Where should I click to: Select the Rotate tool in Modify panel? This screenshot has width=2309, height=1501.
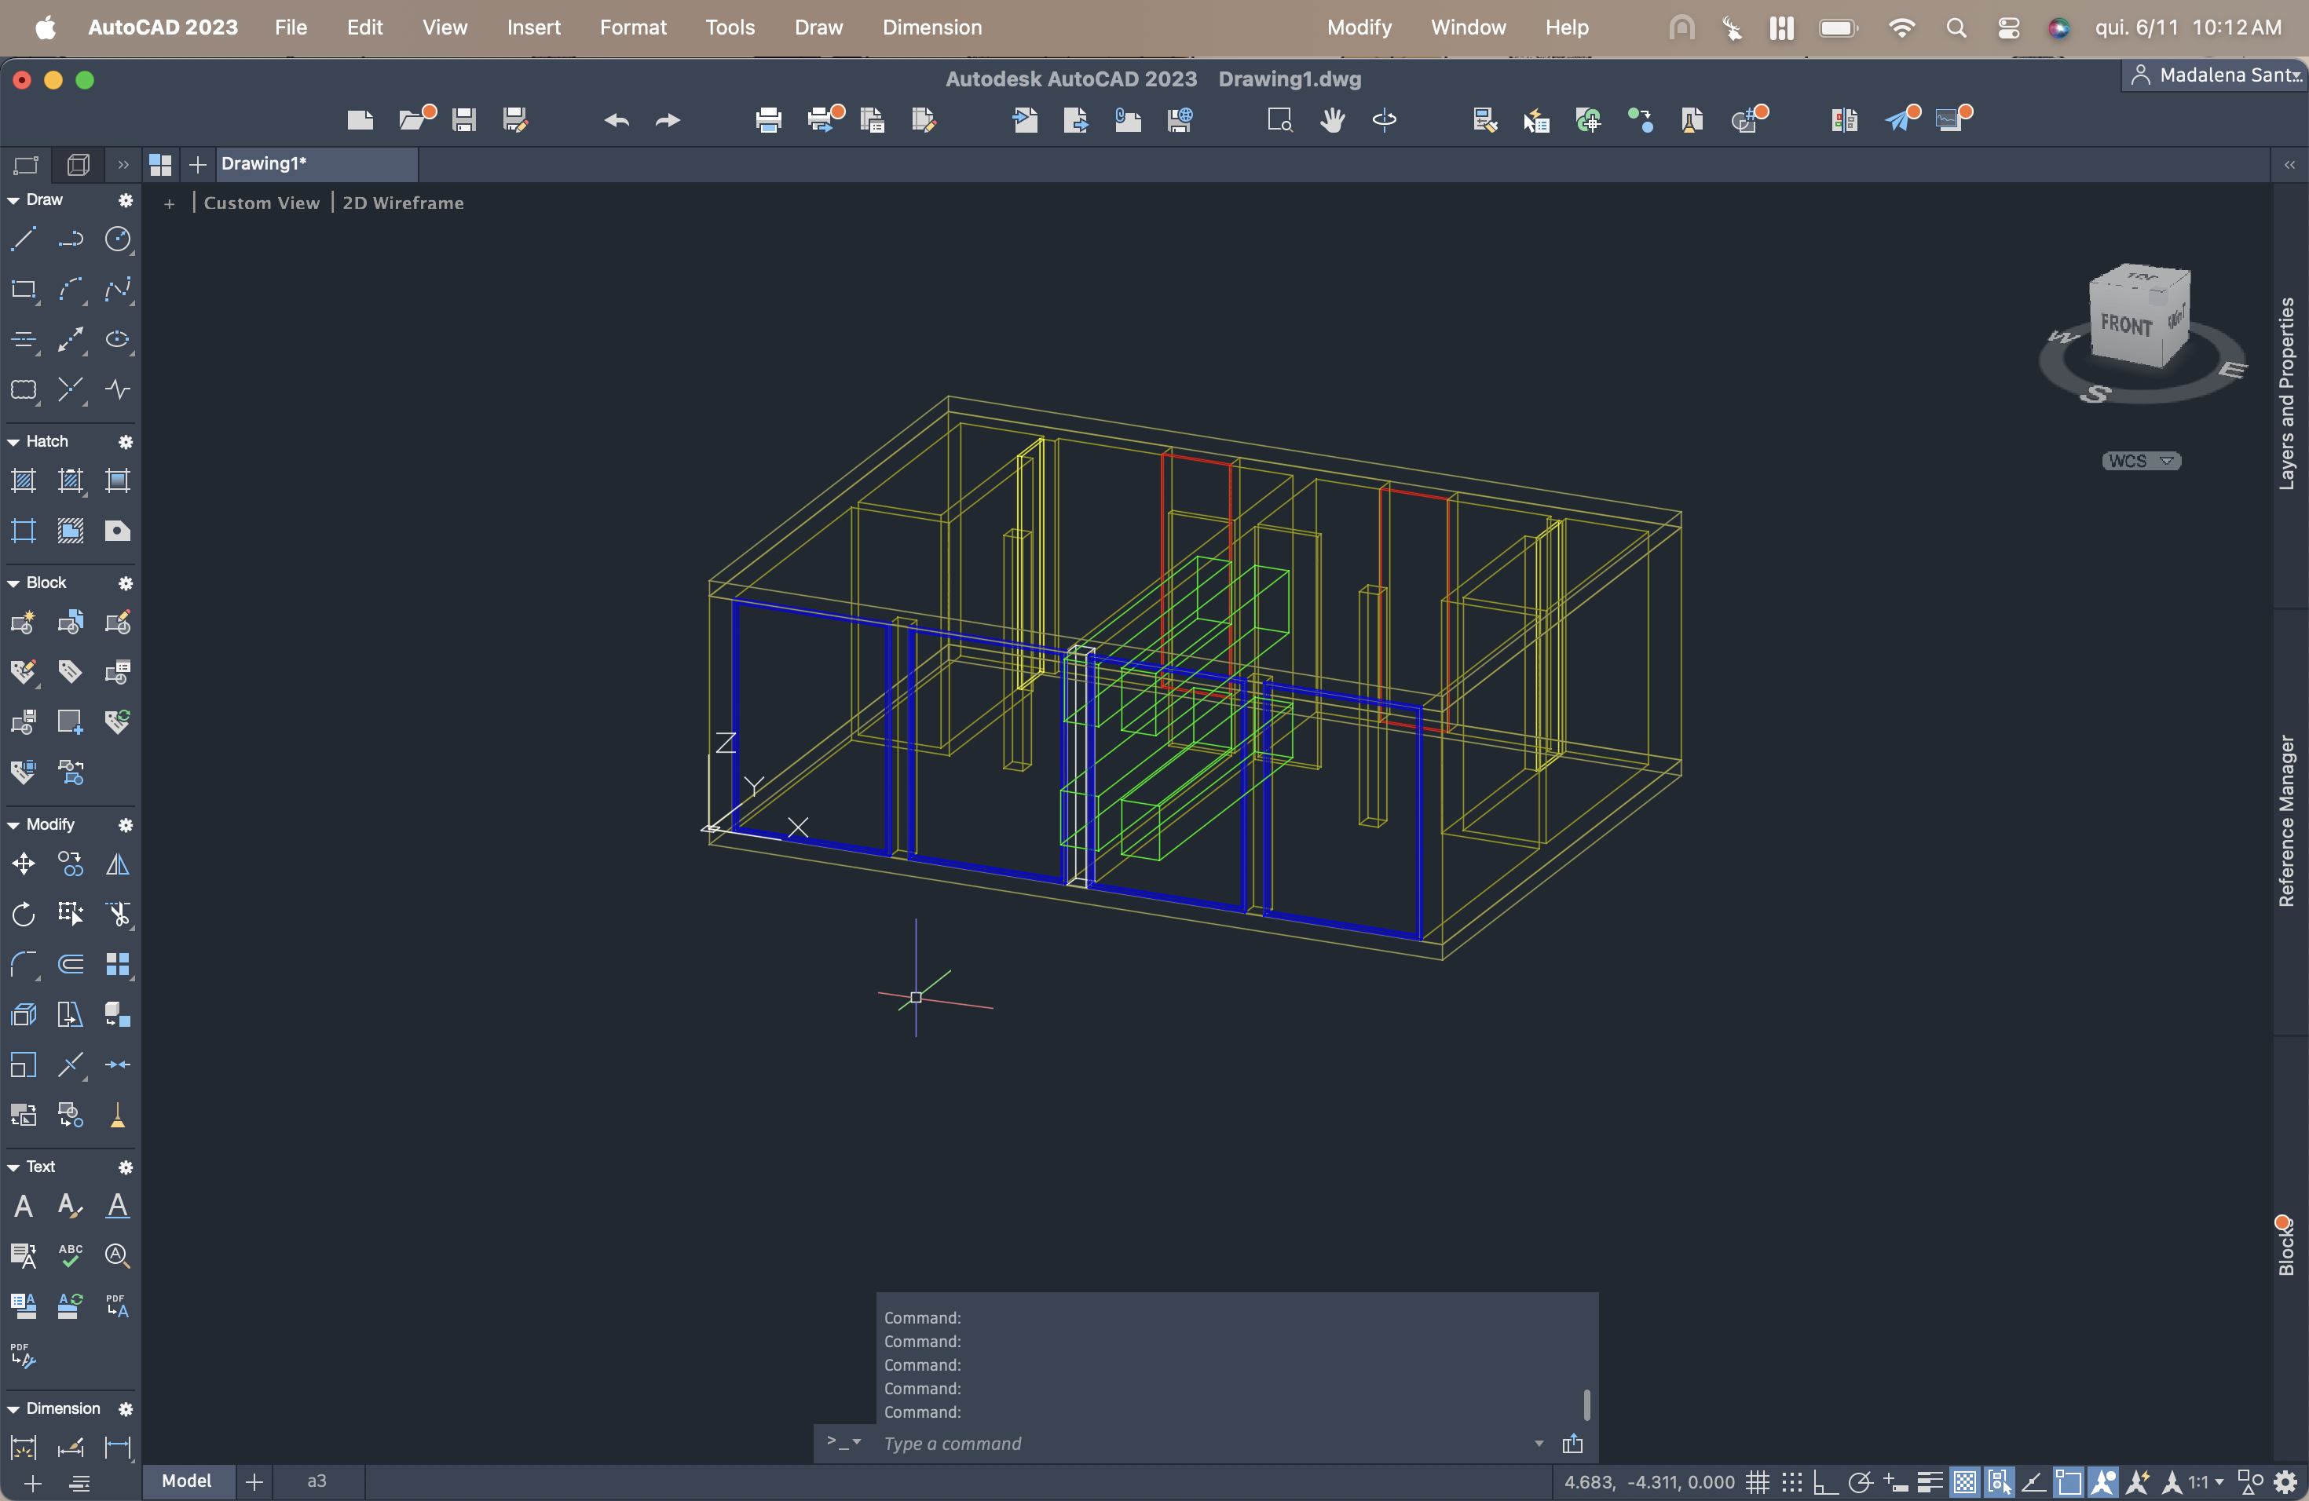point(24,914)
